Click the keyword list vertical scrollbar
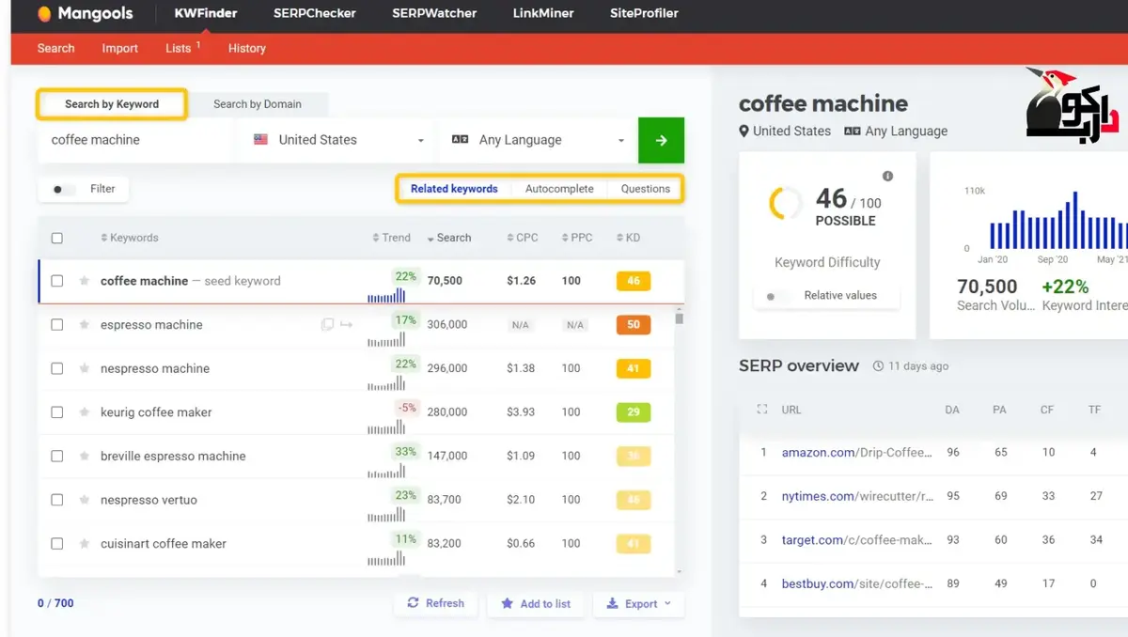This screenshot has height=637, width=1128. [x=680, y=318]
